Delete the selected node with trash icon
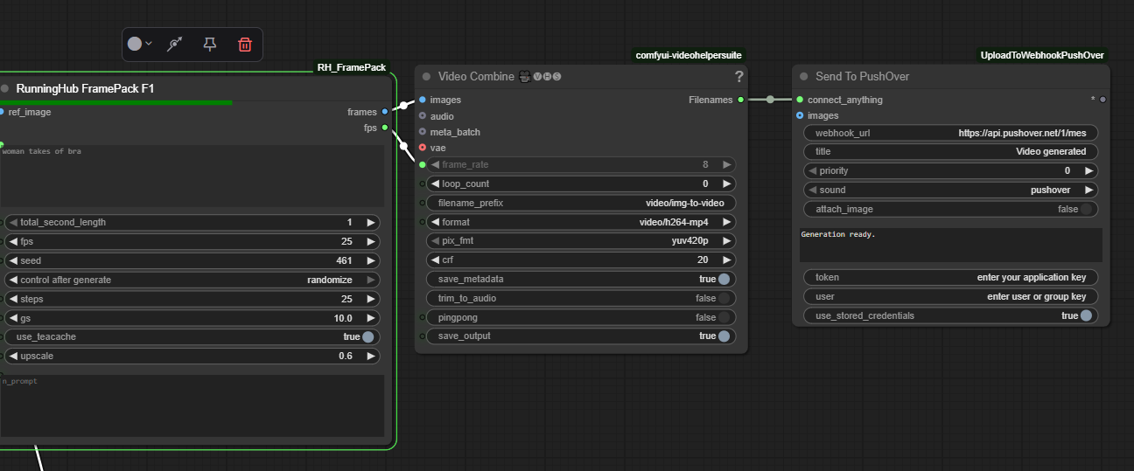 tap(245, 44)
